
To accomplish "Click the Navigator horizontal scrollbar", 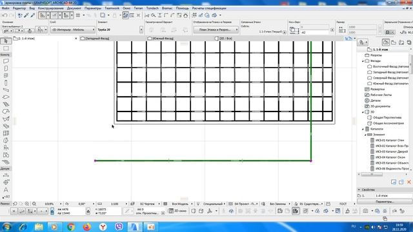I will tap(372, 175).
